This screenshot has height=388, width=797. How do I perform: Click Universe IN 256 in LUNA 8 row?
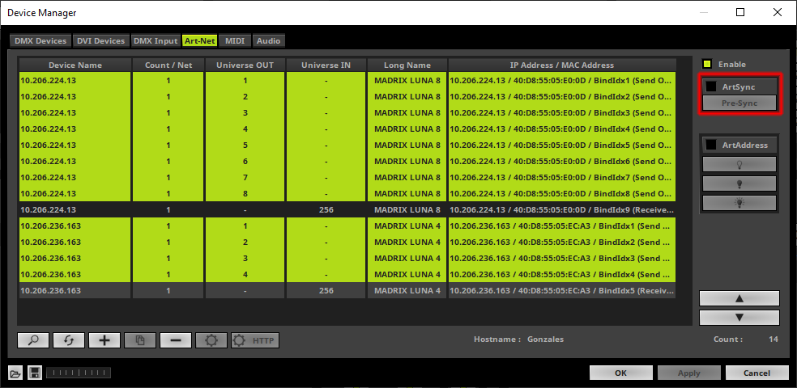pos(326,209)
